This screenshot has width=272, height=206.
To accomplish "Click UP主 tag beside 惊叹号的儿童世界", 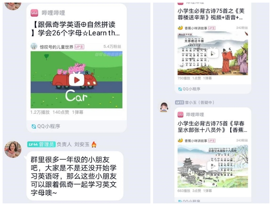I will [x=79, y=47].
